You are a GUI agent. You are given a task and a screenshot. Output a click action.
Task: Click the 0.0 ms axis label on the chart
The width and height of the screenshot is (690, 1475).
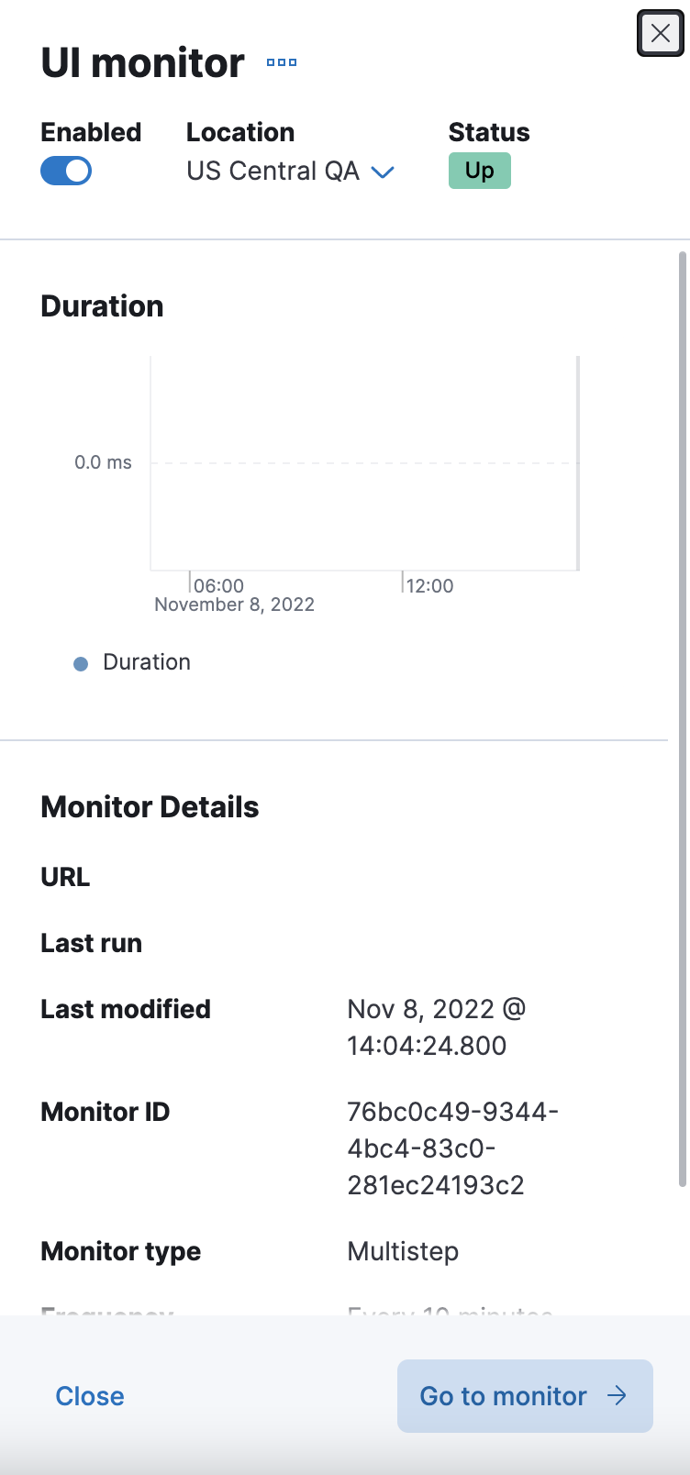pyautogui.click(x=103, y=462)
